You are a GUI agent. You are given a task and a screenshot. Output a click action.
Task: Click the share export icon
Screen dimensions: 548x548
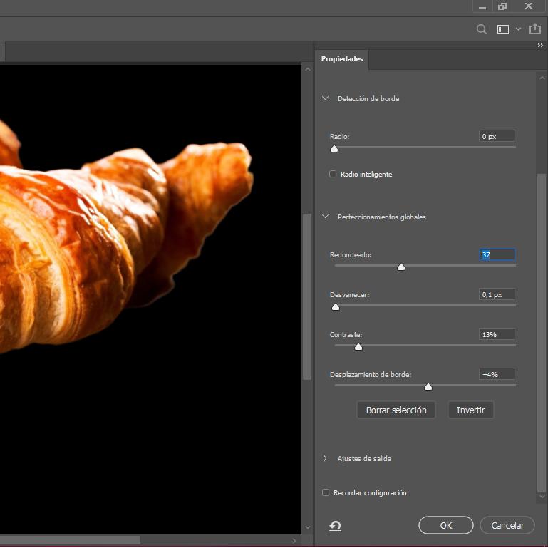535,29
